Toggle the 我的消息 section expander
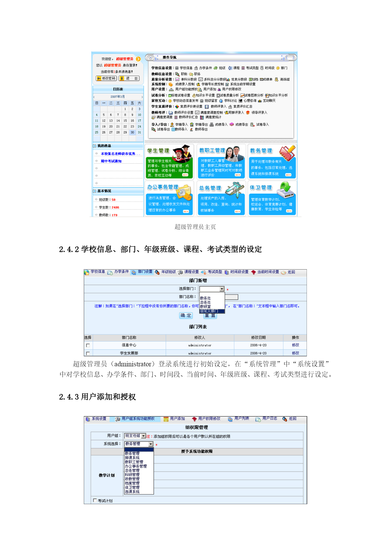The image size is (391, 553). tap(95, 146)
